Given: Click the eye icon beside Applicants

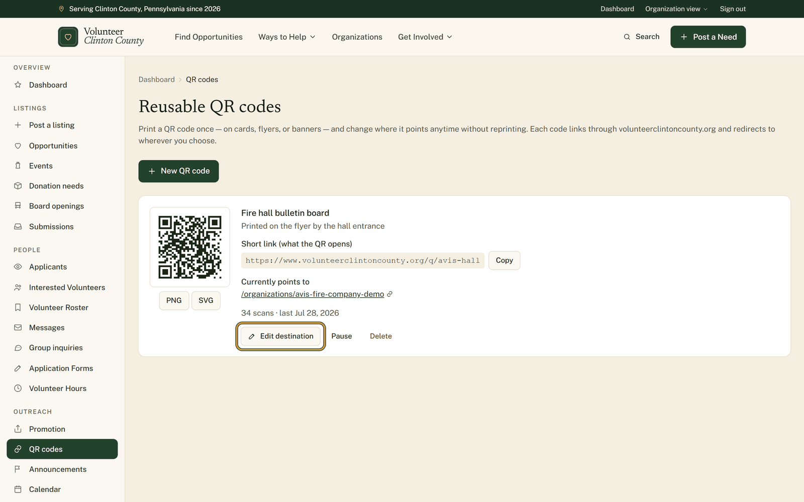Looking at the screenshot, I should pos(18,267).
